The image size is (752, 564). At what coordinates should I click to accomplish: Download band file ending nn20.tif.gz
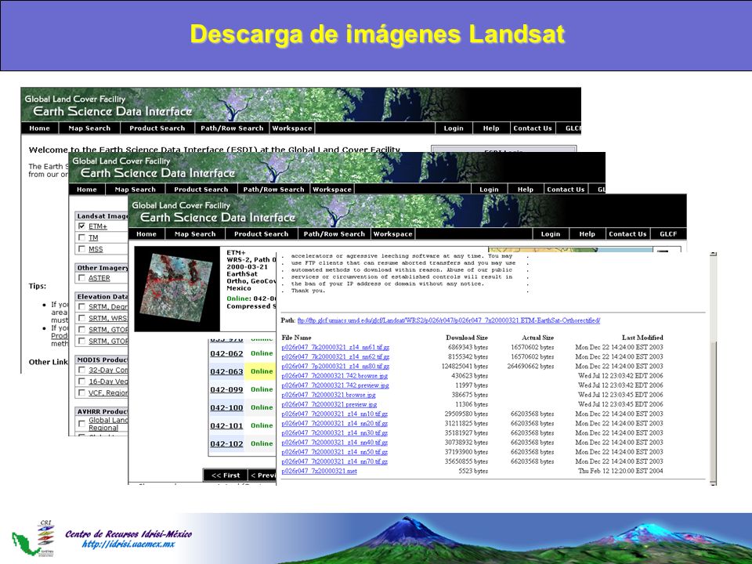[x=334, y=424]
